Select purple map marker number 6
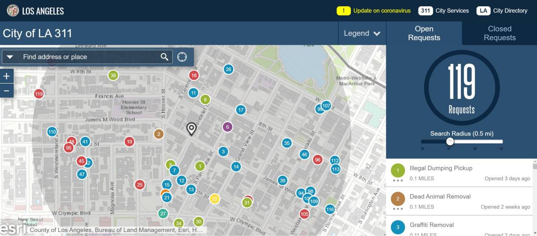The image size is (537, 236). [x=227, y=127]
